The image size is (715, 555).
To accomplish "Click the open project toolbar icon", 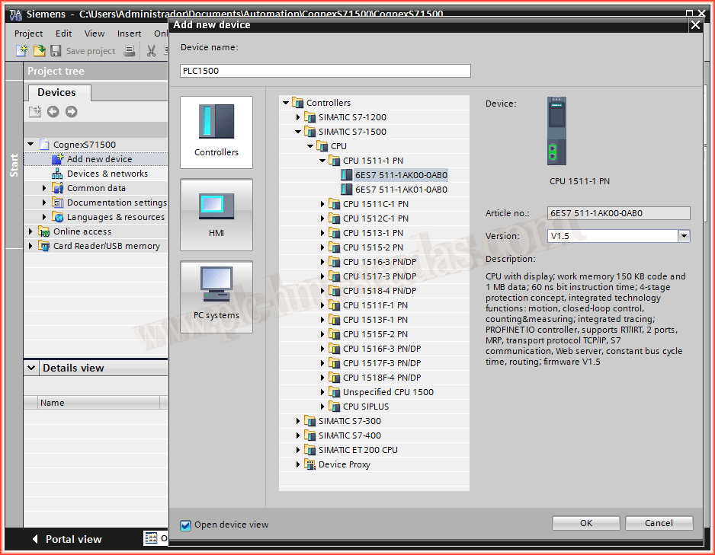I will (39, 51).
